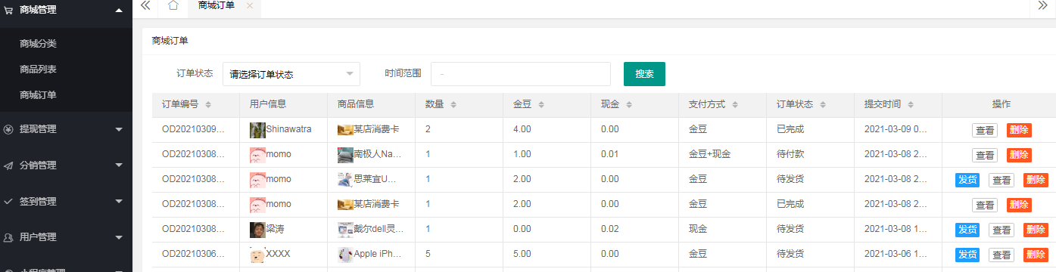This screenshot has height=272, width=1056.
Task: Expand the 用户管理 menu section
Action: 119,237
